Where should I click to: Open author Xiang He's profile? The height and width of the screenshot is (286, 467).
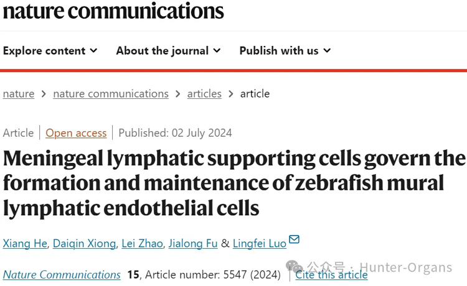25,243
